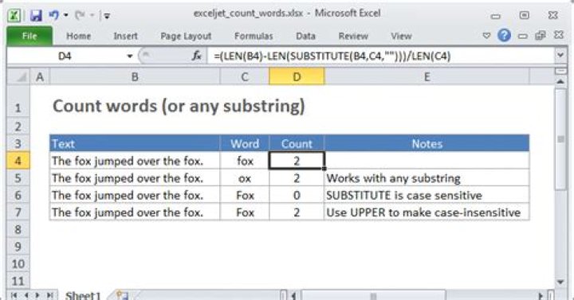
Task: Go to the last sheet tab arrow
Action: click(49, 295)
